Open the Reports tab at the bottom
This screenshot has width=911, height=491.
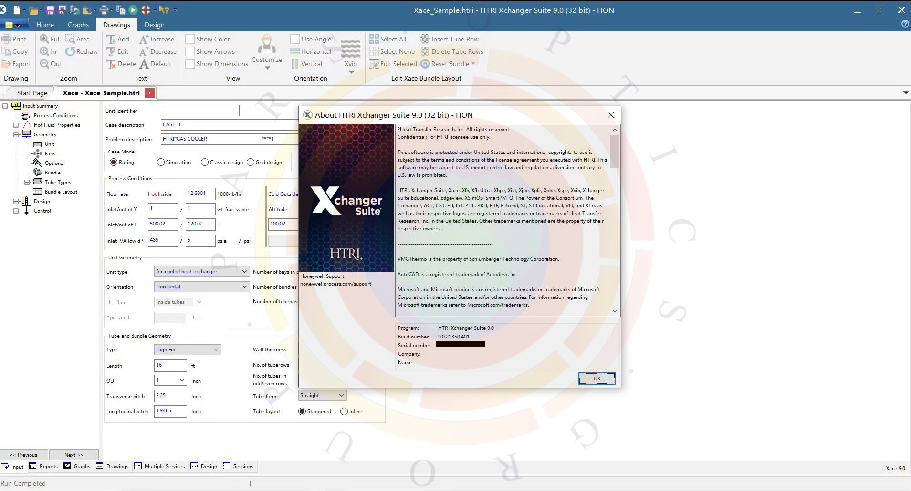[x=43, y=466]
